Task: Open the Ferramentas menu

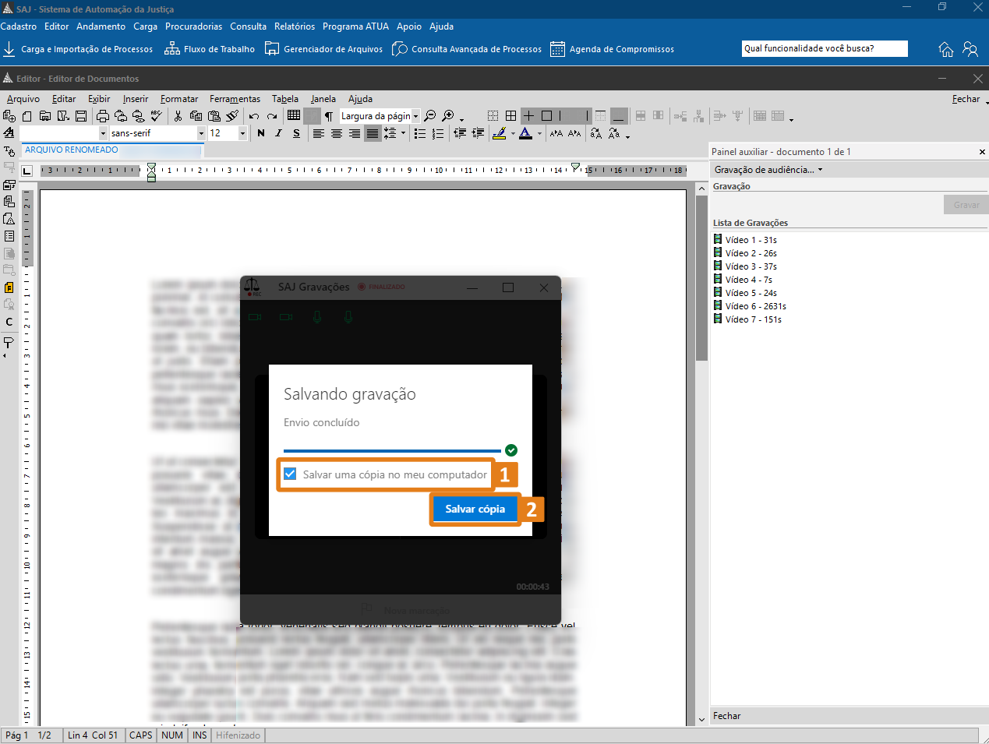Action: point(235,99)
